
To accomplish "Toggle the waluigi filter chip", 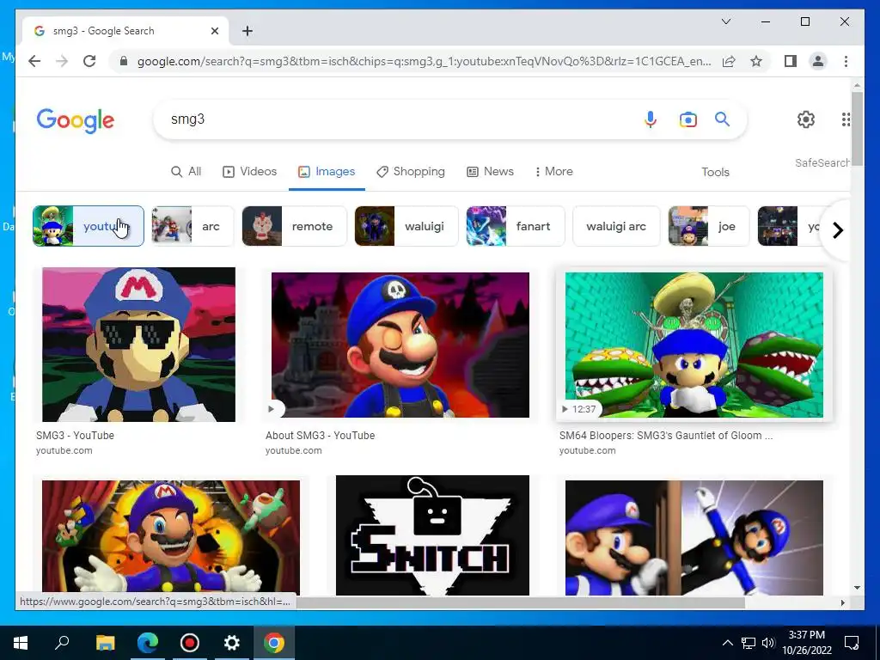I will click(x=406, y=226).
